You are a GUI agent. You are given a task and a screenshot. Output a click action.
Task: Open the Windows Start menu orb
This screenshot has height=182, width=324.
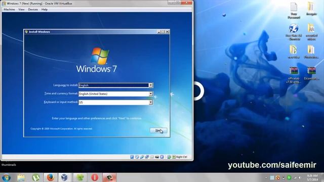[6, 177]
